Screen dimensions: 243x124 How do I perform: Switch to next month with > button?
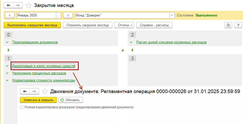[68, 15]
